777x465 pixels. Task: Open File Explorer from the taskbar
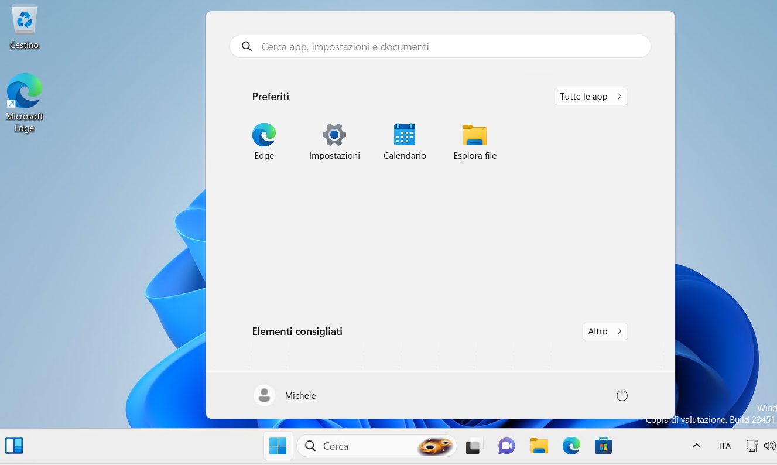539,446
